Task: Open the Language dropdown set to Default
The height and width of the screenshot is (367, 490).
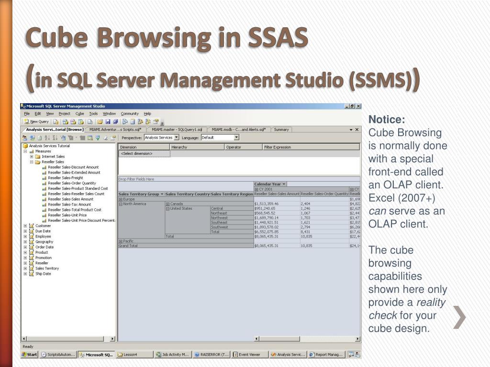Action: (236, 137)
